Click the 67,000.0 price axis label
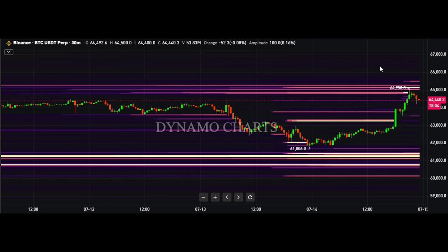 click(438, 54)
